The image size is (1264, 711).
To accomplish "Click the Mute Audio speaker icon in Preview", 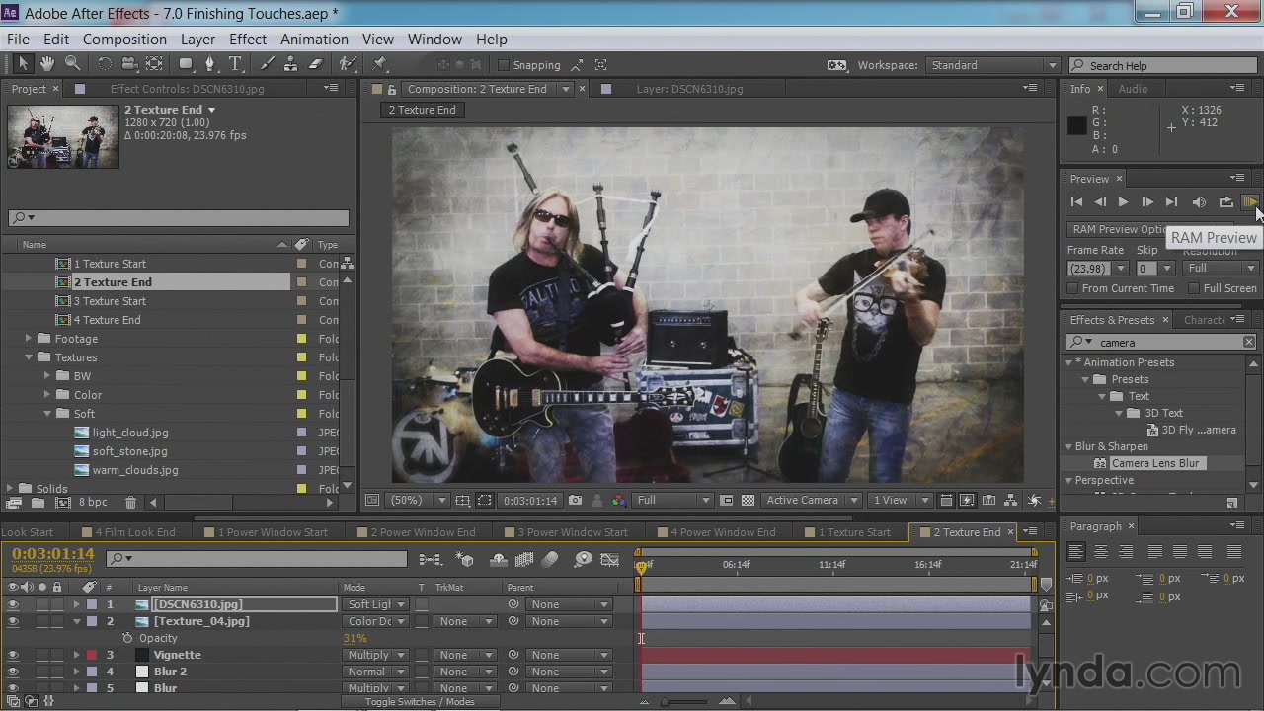I will point(1199,202).
